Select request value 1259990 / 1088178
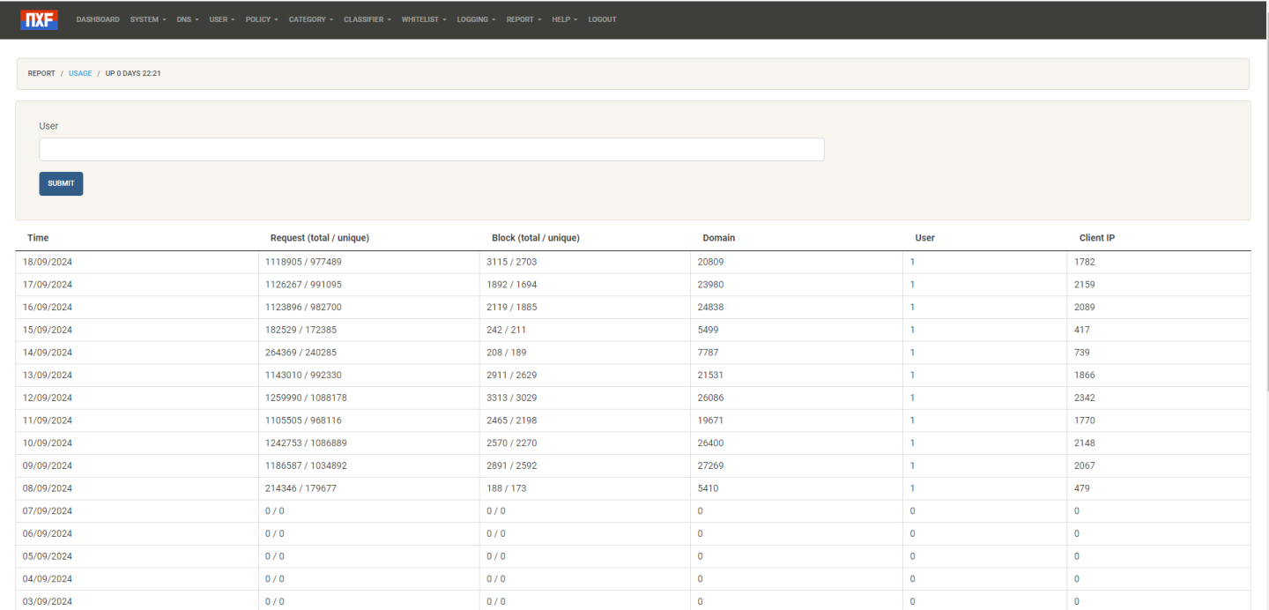 307,398
